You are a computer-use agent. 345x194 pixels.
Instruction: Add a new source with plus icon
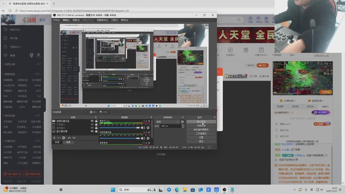pyautogui.click(x=54, y=138)
